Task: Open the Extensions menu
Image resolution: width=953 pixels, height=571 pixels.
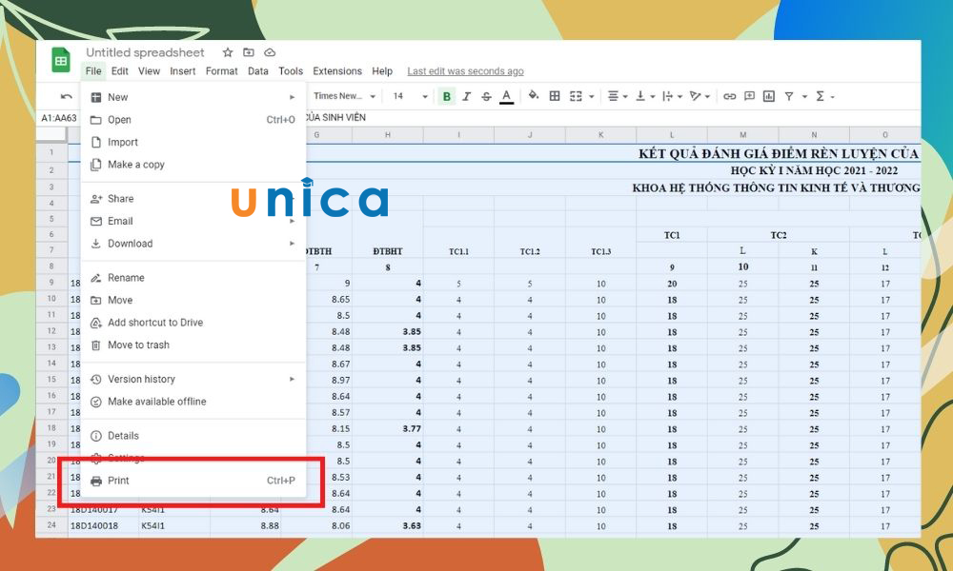Action: pyautogui.click(x=337, y=71)
